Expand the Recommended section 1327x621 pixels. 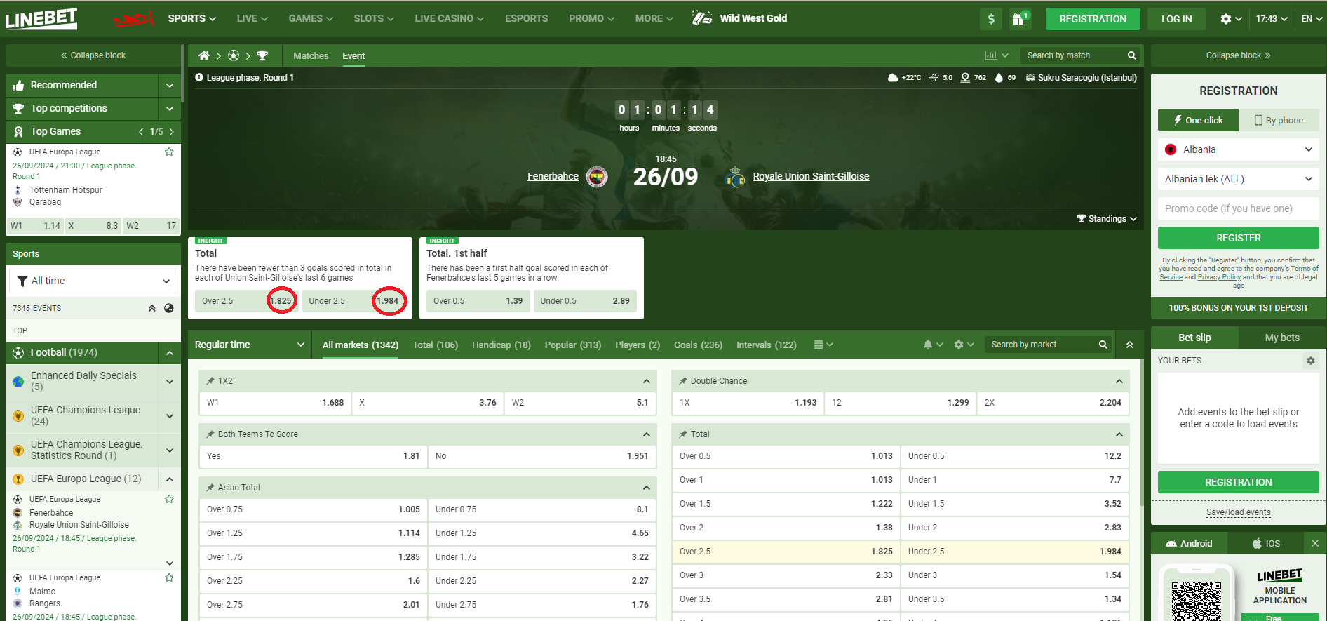click(x=170, y=85)
